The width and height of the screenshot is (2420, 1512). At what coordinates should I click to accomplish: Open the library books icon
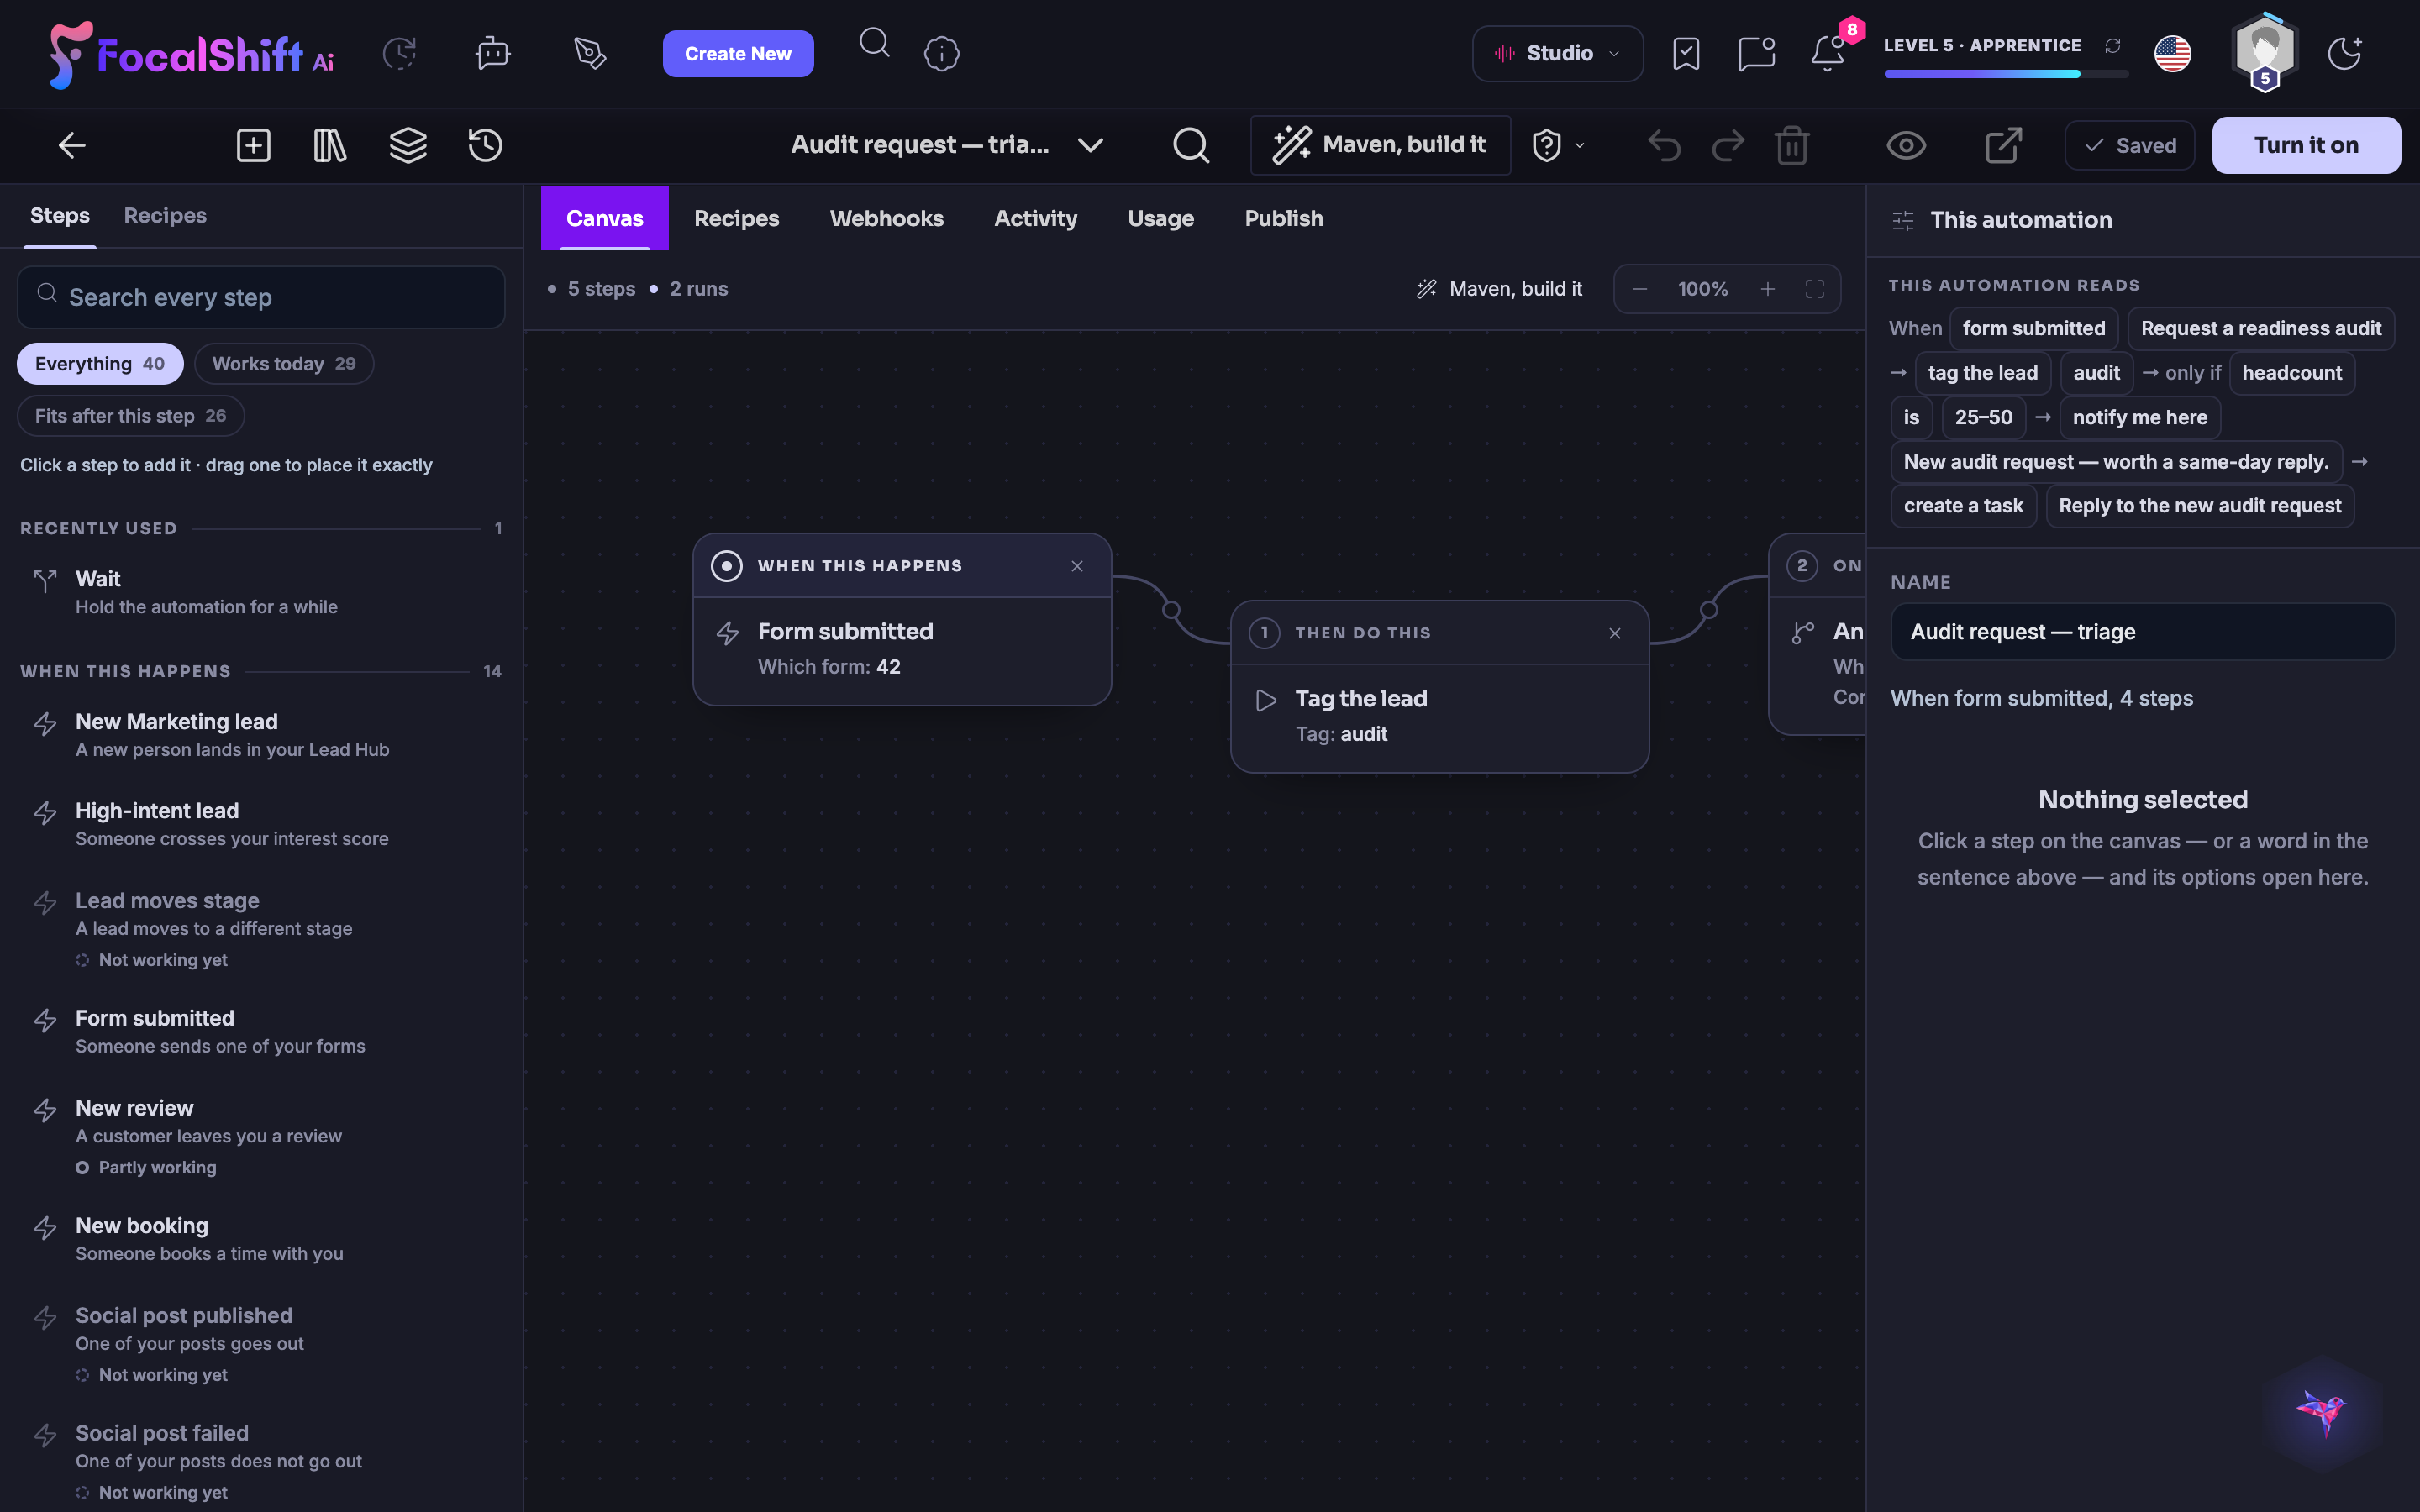coord(330,145)
